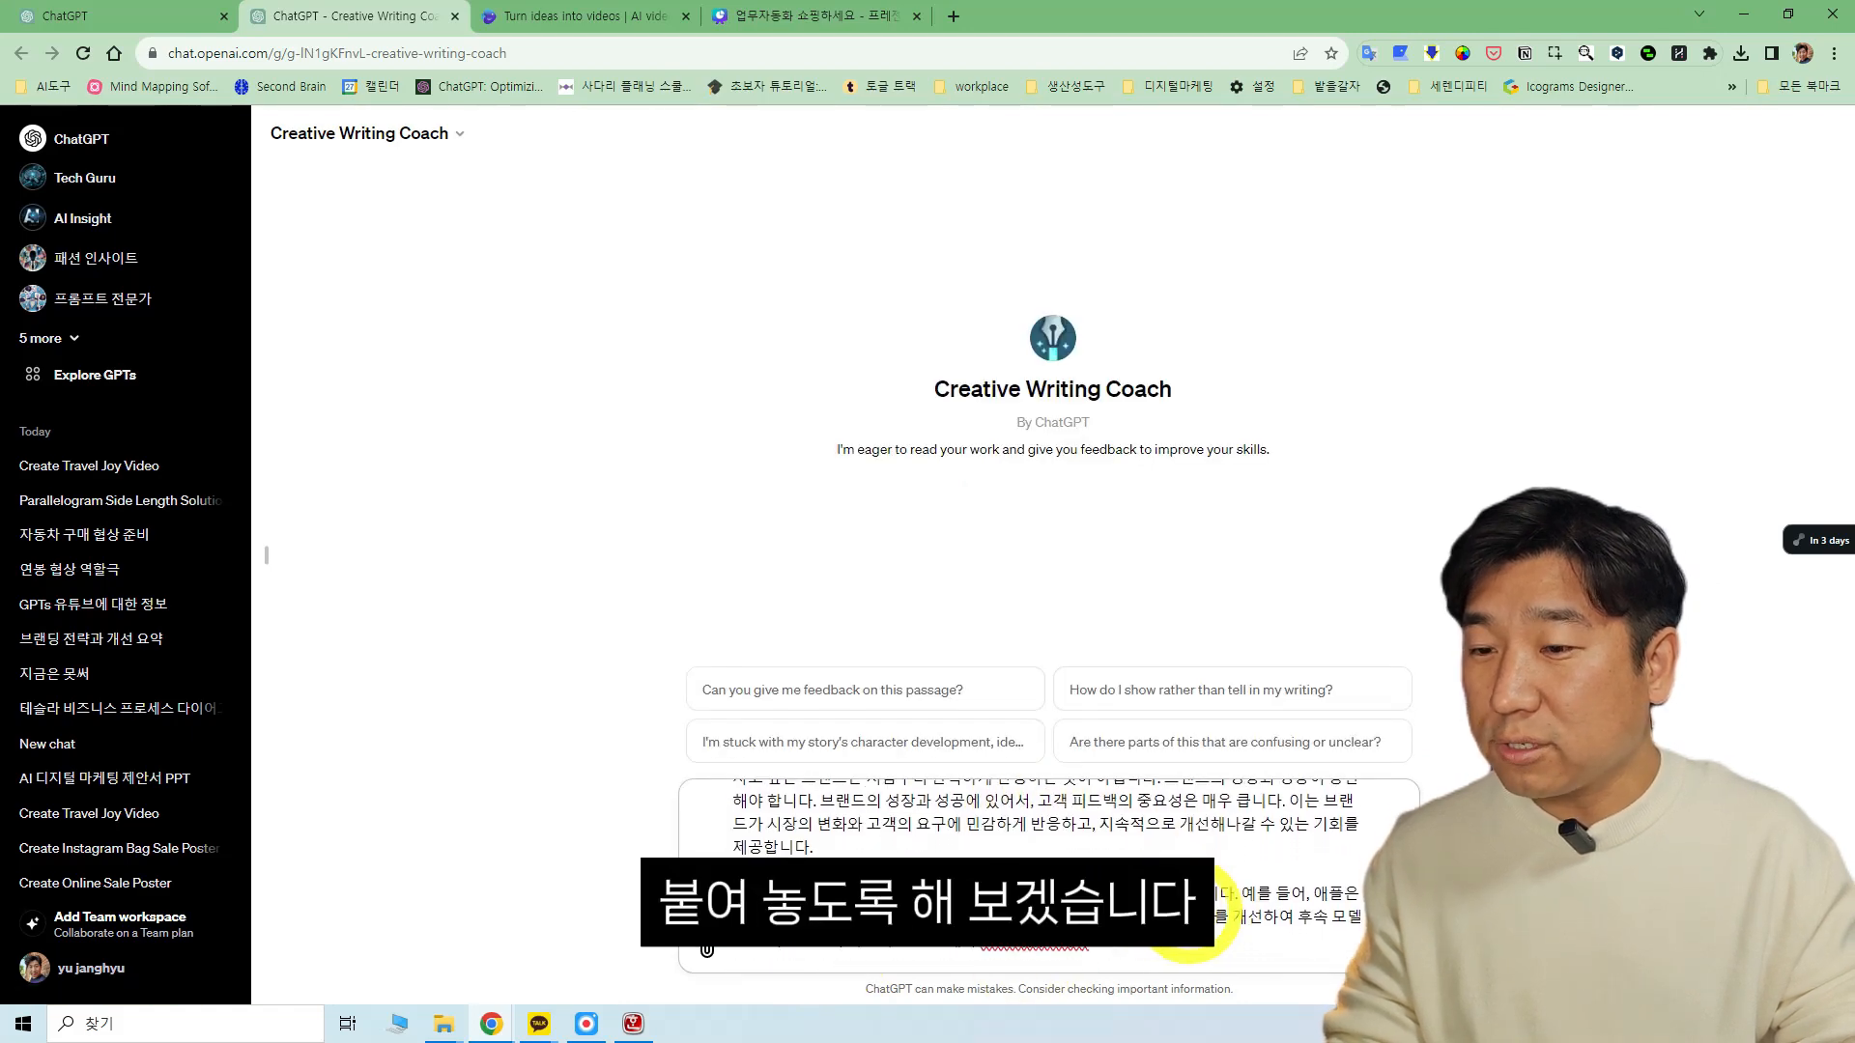Image resolution: width=1855 pixels, height=1043 pixels.
Task: Show more bookmarks with the chevron
Action: point(1732,86)
